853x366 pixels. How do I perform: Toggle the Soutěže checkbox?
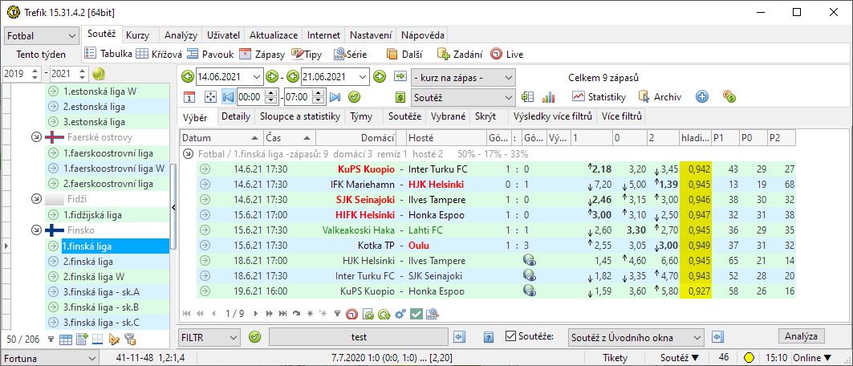511,337
